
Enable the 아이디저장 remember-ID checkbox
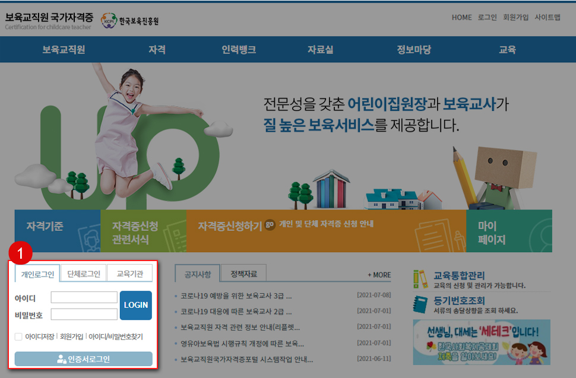[x=18, y=336]
